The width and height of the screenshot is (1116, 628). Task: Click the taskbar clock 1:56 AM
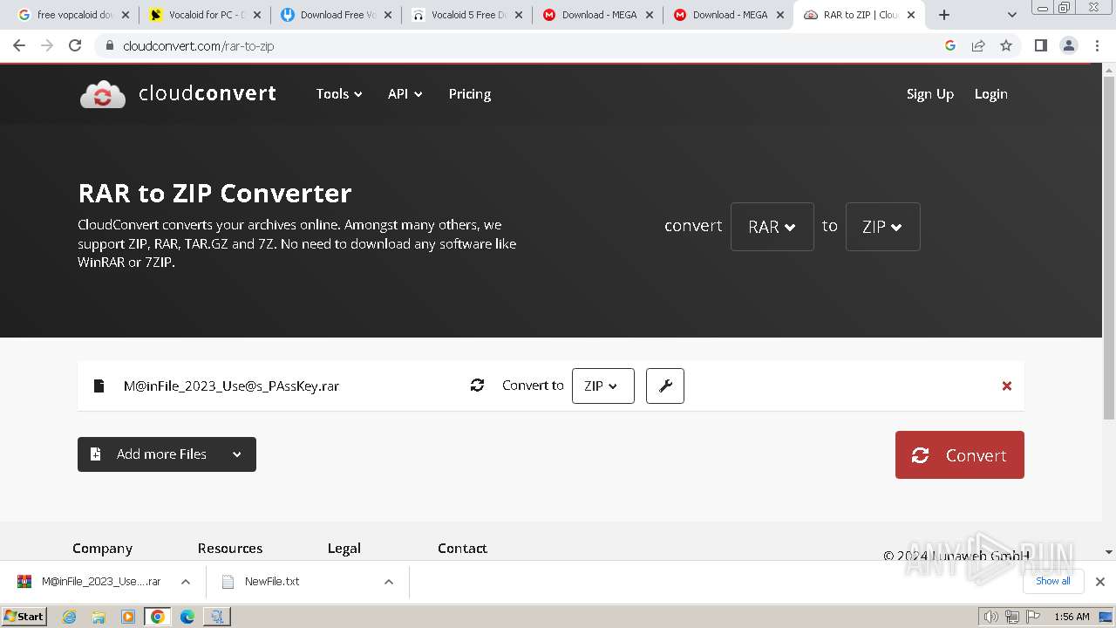1072,617
